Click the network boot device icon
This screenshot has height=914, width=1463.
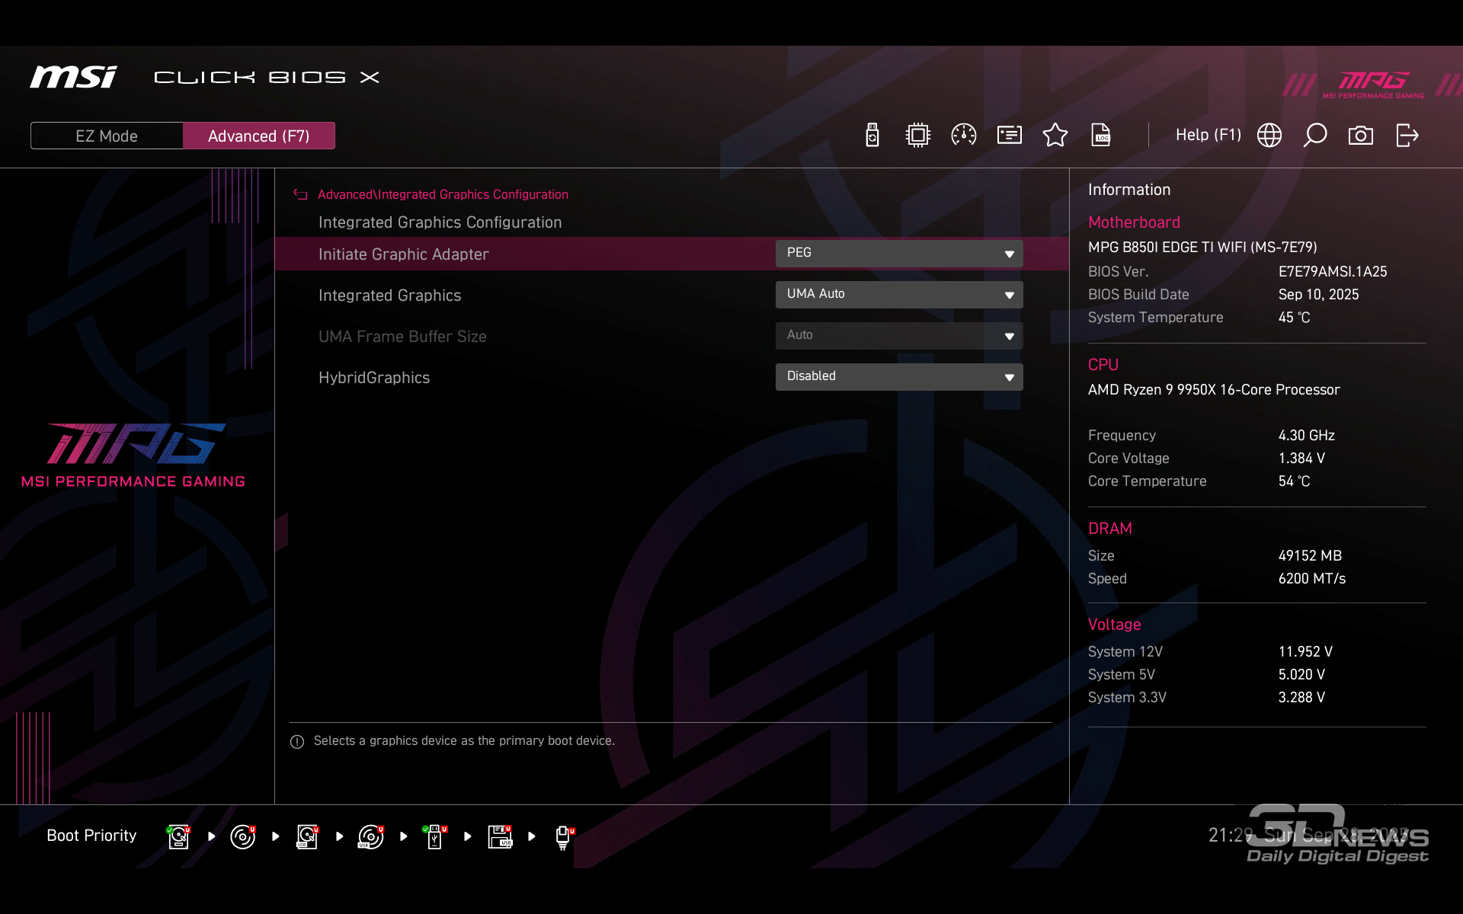click(x=563, y=836)
